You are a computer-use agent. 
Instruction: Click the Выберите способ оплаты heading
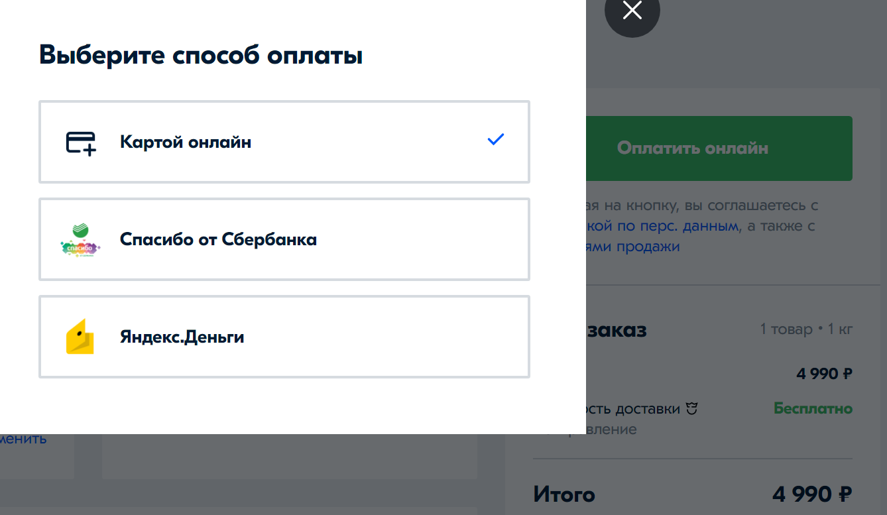pos(201,56)
